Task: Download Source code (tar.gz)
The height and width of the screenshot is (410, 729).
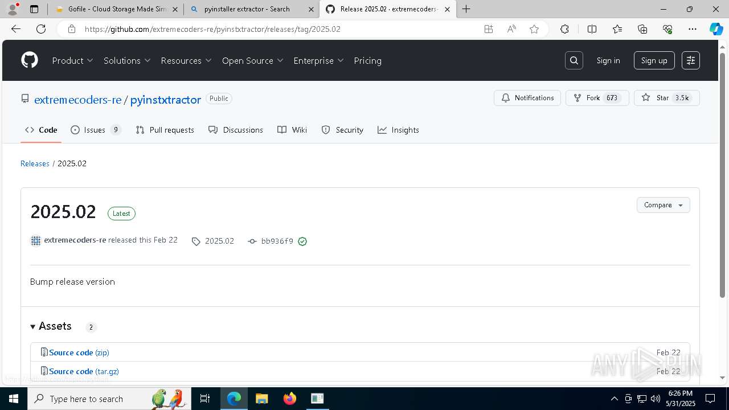Action: [84, 371]
